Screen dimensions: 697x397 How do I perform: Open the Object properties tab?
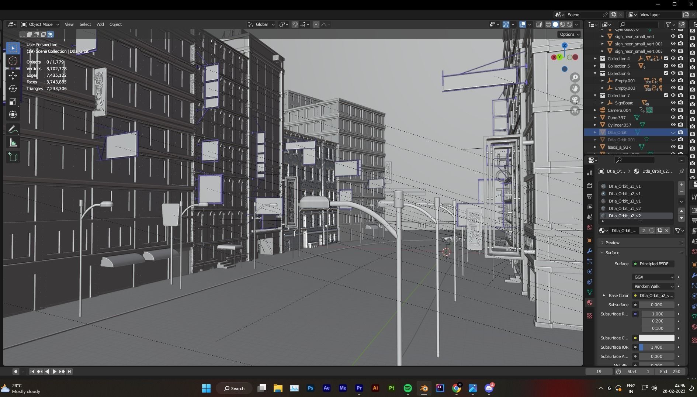click(590, 241)
